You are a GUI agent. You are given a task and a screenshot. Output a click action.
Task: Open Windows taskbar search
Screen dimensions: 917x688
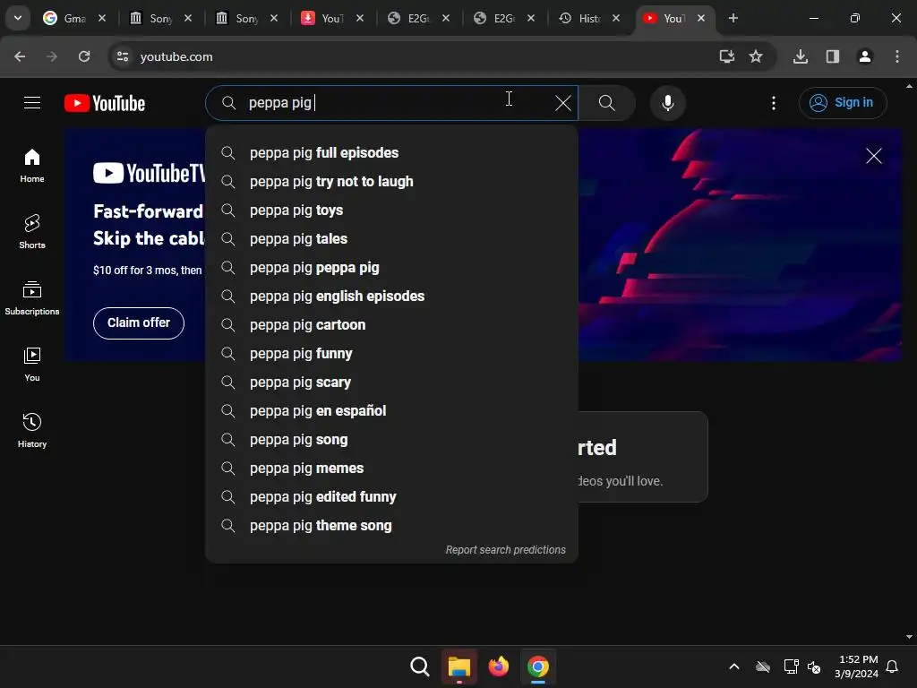tap(419, 666)
